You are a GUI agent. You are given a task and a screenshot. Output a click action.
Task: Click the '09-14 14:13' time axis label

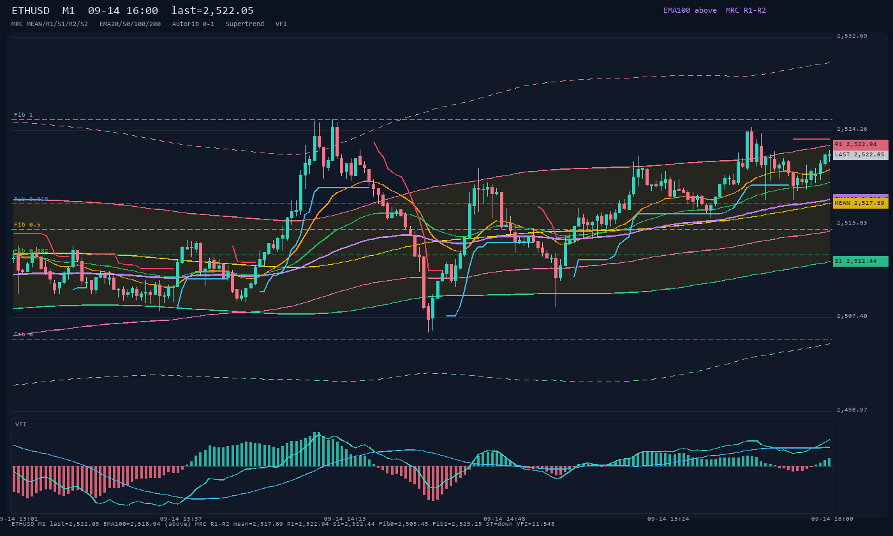(345, 519)
